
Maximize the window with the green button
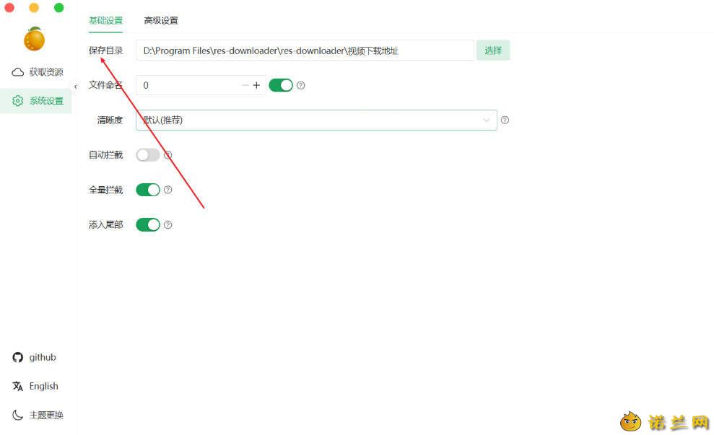point(58,7)
